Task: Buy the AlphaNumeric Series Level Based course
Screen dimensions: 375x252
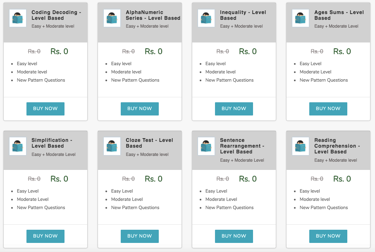Action: (140, 109)
